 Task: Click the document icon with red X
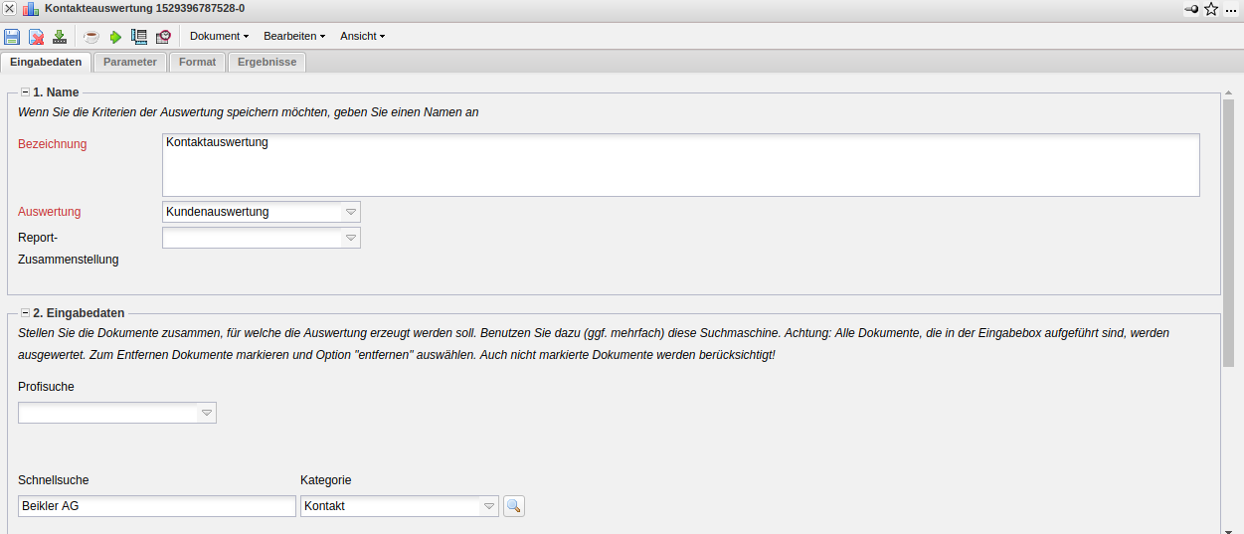pyautogui.click(x=36, y=37)
